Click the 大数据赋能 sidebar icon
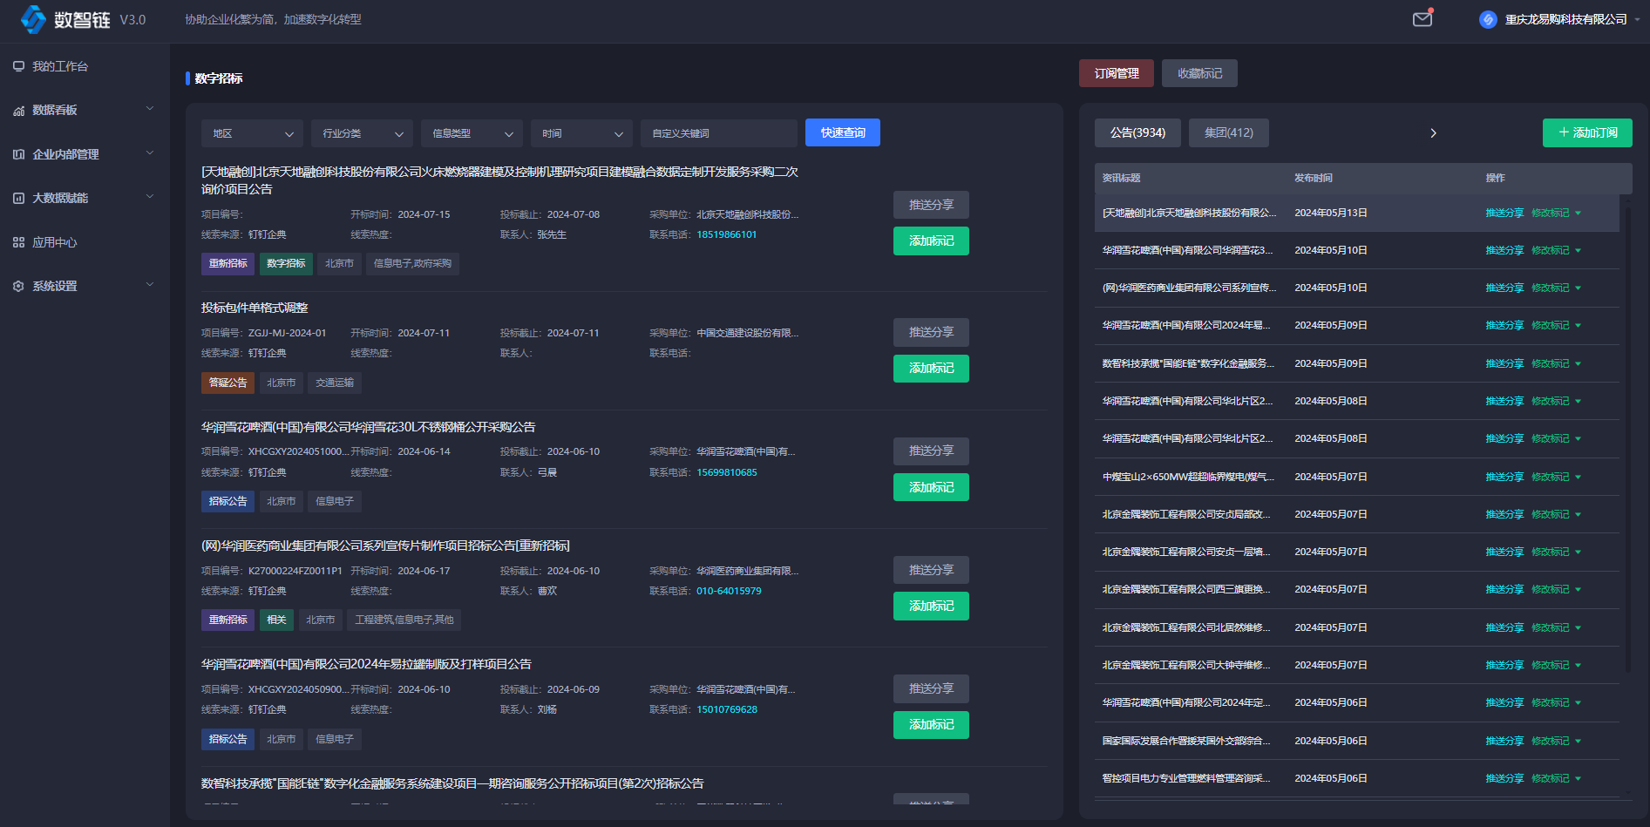 pyautogui.click(x=18, y=199)
